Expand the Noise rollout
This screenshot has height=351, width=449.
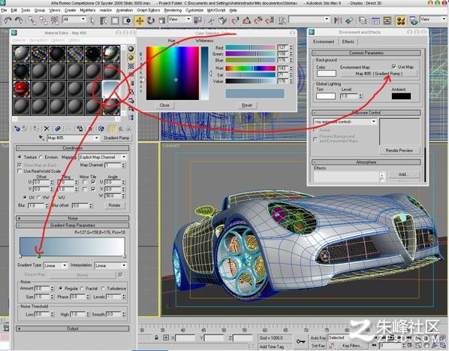(72, 218)
